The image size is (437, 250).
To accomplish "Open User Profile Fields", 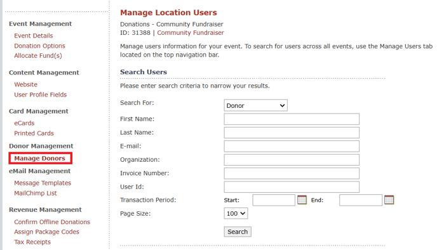I will pyautogui.click(x=41, y=95).
